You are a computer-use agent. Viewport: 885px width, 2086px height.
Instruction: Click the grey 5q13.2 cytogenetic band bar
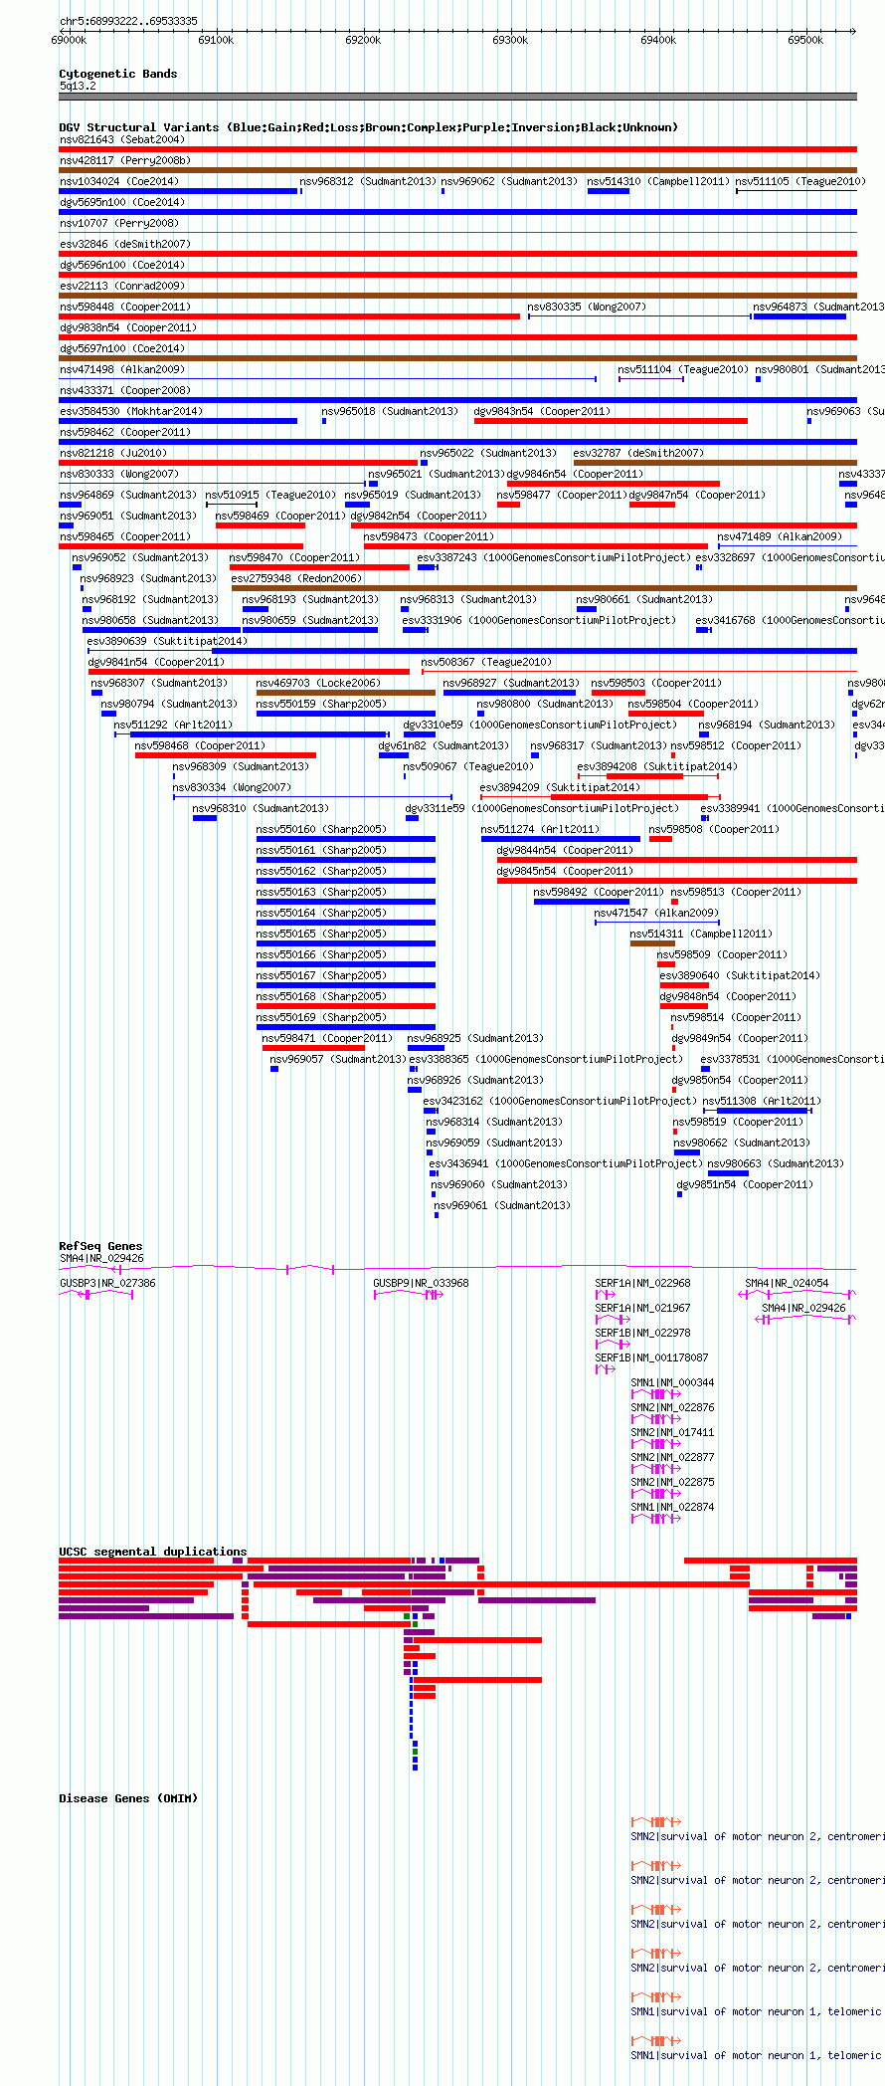457,97
